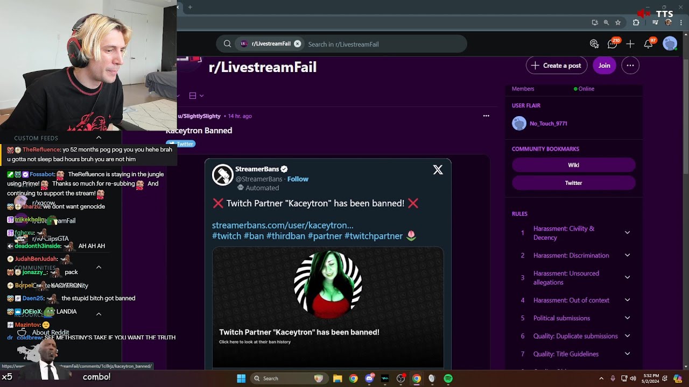Open the Twitter community bookmark

(x=574, y=183)
